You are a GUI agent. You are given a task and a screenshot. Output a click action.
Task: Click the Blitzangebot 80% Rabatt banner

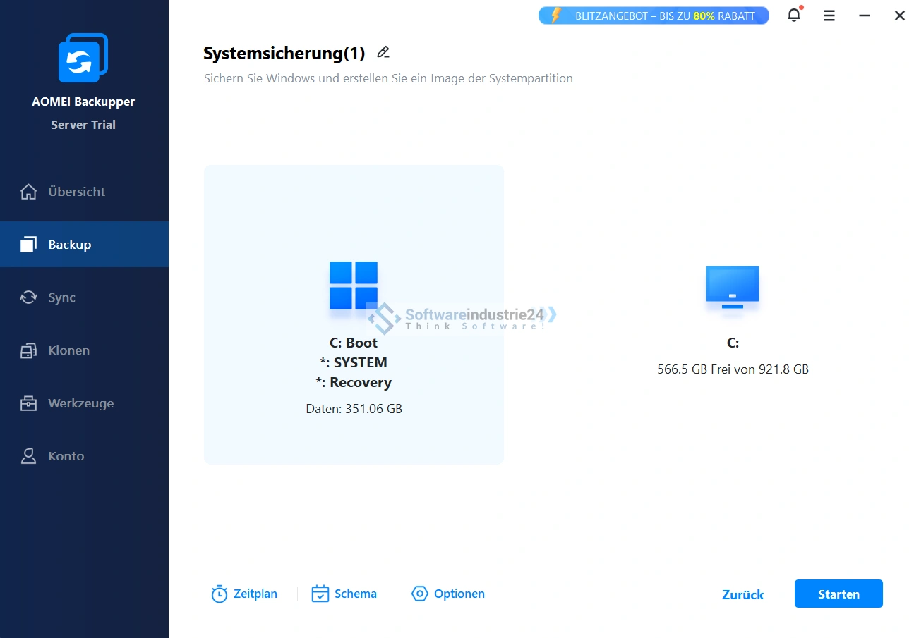(x=654, y=16)
